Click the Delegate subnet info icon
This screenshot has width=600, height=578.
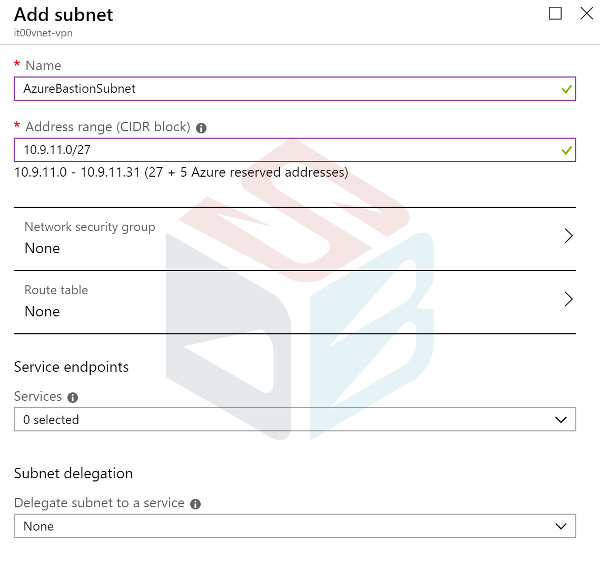click(x=195, y=504)
